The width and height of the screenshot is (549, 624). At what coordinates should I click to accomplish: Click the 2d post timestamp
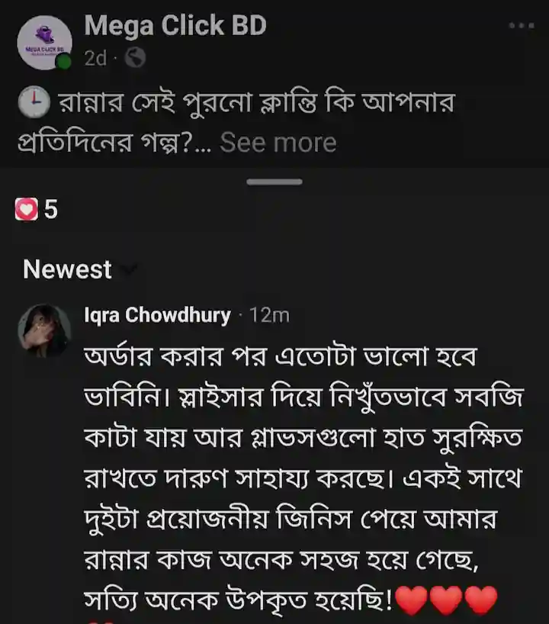95,58
